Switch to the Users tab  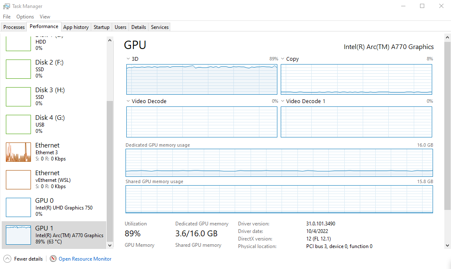point(120,27)
